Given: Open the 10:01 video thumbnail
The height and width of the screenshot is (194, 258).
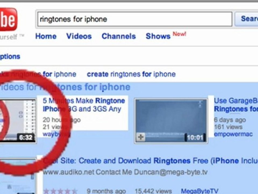Looking at the screenshot, I should 171,121.
